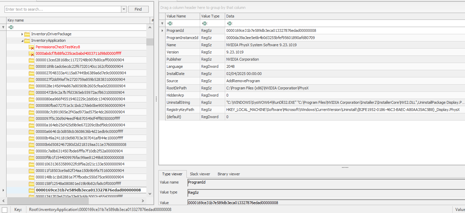Click the Publisher data NVIDIA Corporation
Viewport: 465px width, 213px height.
click(243, 59)
